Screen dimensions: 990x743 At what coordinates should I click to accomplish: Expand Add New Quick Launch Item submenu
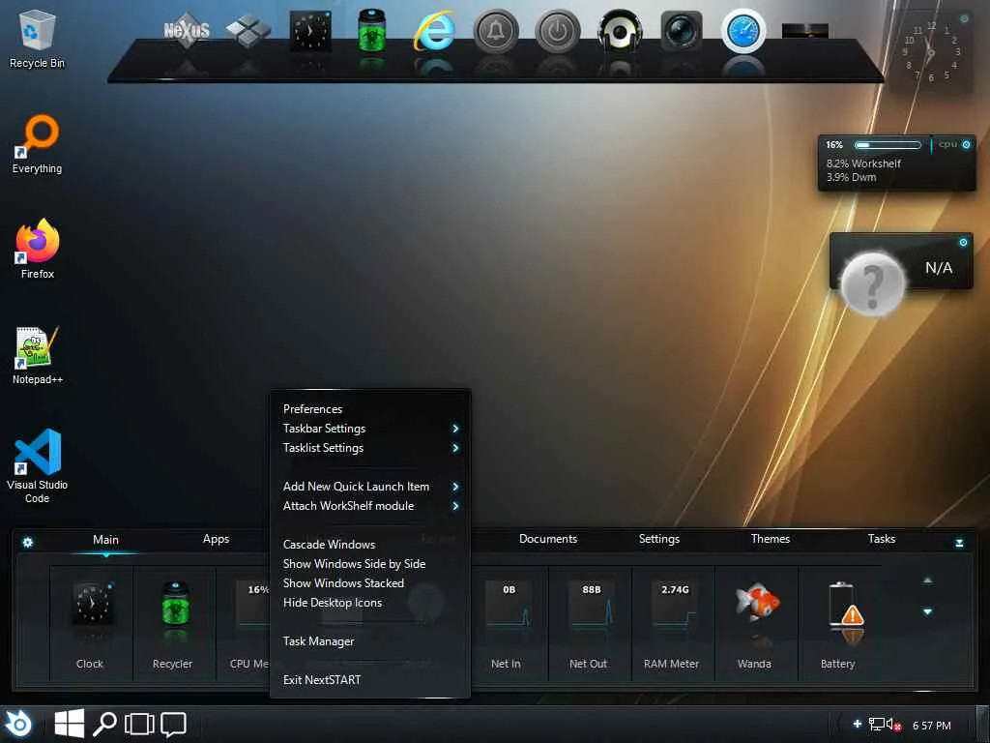(370, 487)
